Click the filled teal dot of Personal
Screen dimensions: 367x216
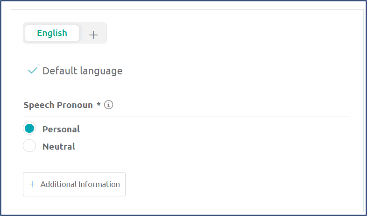(x=29, y=129)
